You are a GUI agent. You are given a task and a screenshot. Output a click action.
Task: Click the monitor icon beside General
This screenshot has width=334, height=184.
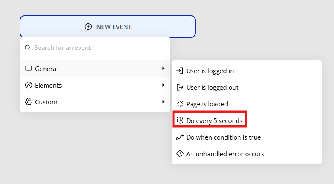coord(29,69)
